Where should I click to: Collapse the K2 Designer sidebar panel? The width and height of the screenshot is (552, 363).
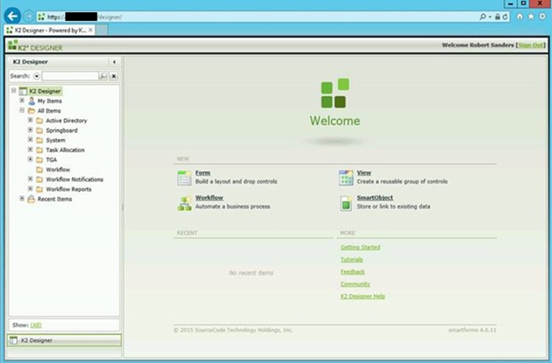(114, 61)
